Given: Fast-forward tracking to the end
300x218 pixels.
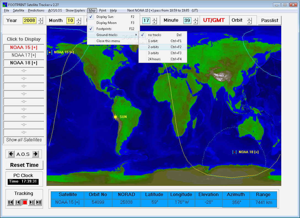Looking at the screenshot, I should tap(38, 202).
